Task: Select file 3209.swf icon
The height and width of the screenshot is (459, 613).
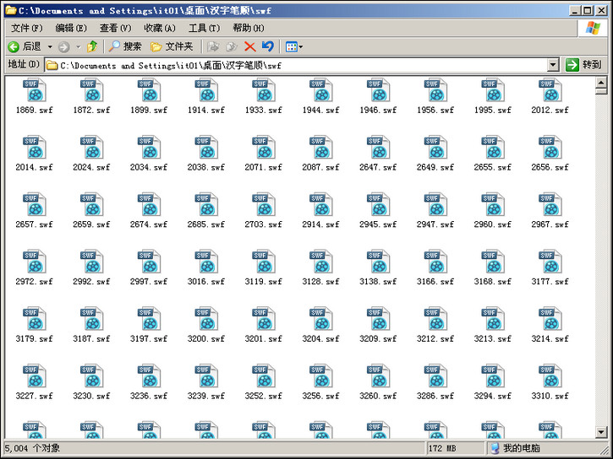Action: click(379, 319)
